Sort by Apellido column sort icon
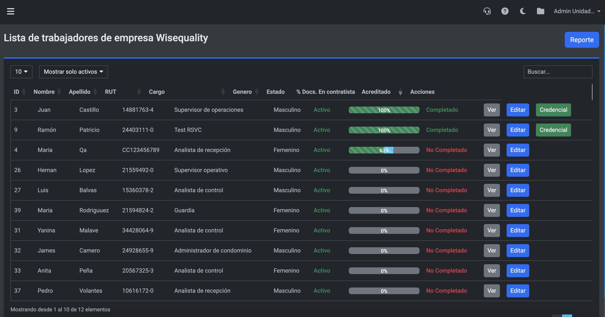 pos(95,92)
